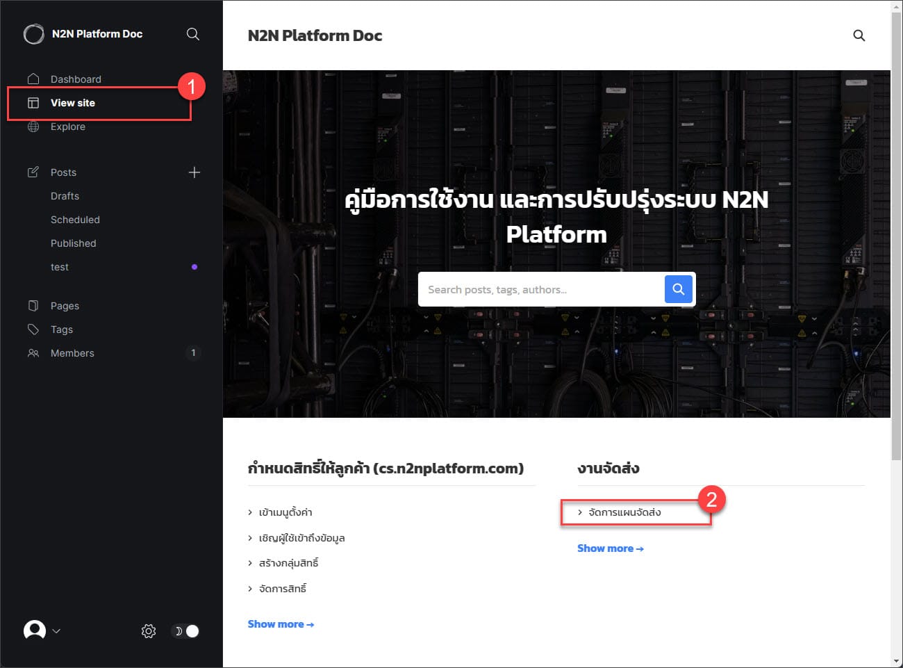The width and height of the screenshot is (903, 668).
Task: Click the sidebar search magnifier icon
Action: pyautogui.click(x=193, y=34)
